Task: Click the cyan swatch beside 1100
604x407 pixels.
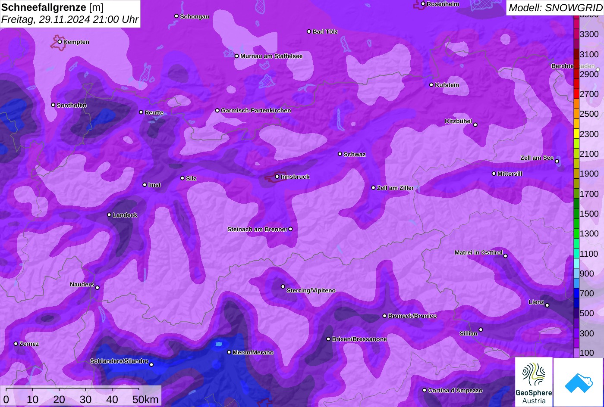Action: pos(576,253)
